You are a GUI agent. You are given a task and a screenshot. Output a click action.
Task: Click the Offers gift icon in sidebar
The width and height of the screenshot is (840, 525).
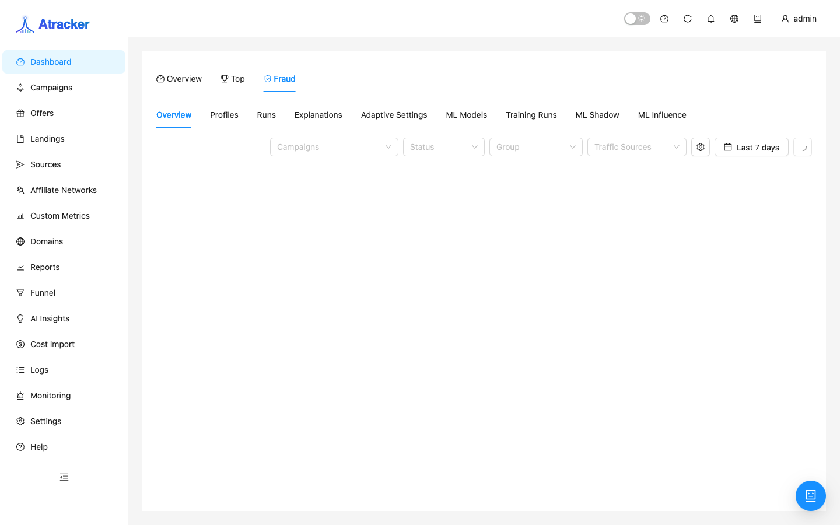tap(20, 113)
